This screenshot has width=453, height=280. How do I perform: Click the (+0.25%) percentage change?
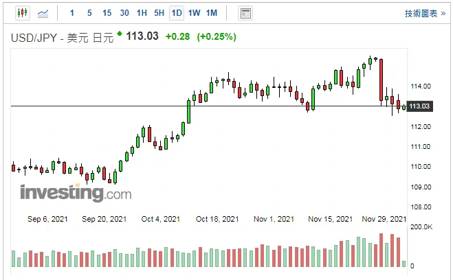click(x=217, y=36)
